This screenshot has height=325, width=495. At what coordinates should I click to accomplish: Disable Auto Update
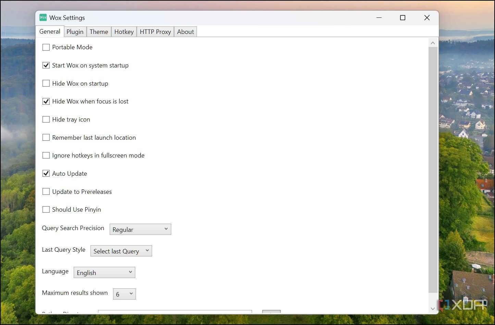pos(46,173)
